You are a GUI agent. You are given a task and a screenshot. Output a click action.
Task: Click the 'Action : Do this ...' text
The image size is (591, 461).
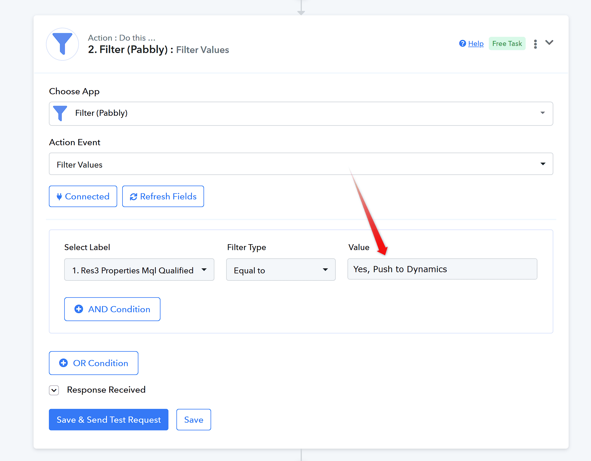122,38
